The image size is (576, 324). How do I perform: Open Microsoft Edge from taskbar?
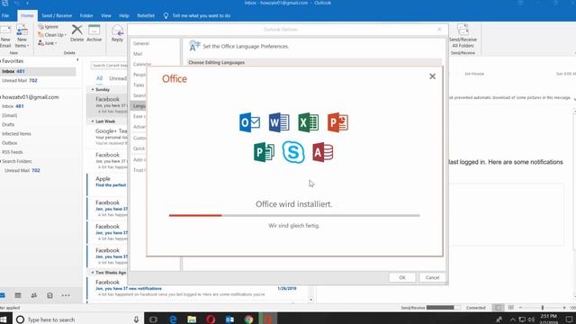click(173, 319)
